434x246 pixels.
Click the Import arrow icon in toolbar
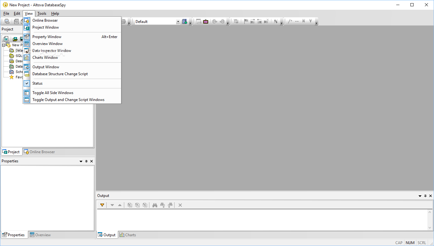pyautogui.click(x=222, y=21)
